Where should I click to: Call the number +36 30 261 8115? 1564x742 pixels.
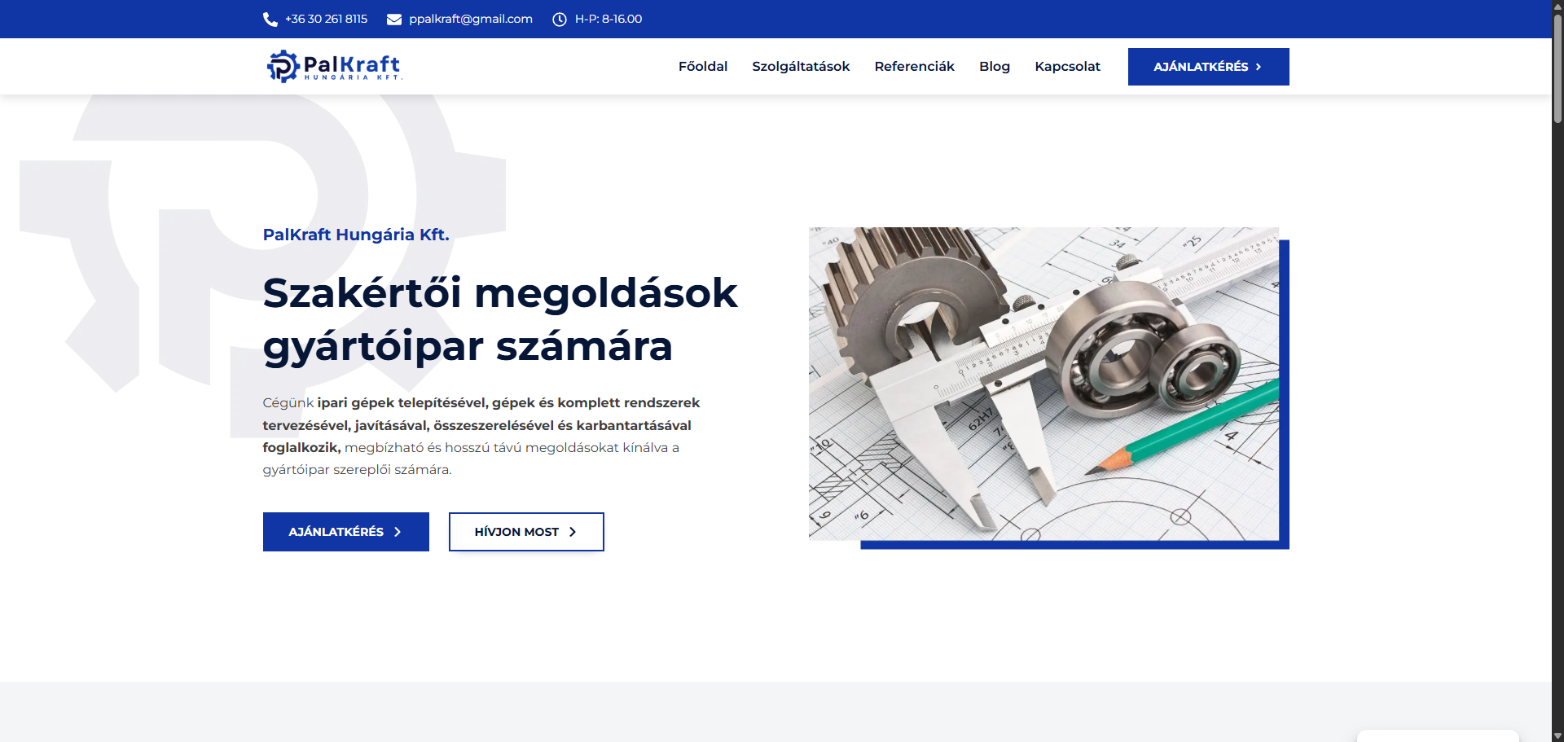326,19
